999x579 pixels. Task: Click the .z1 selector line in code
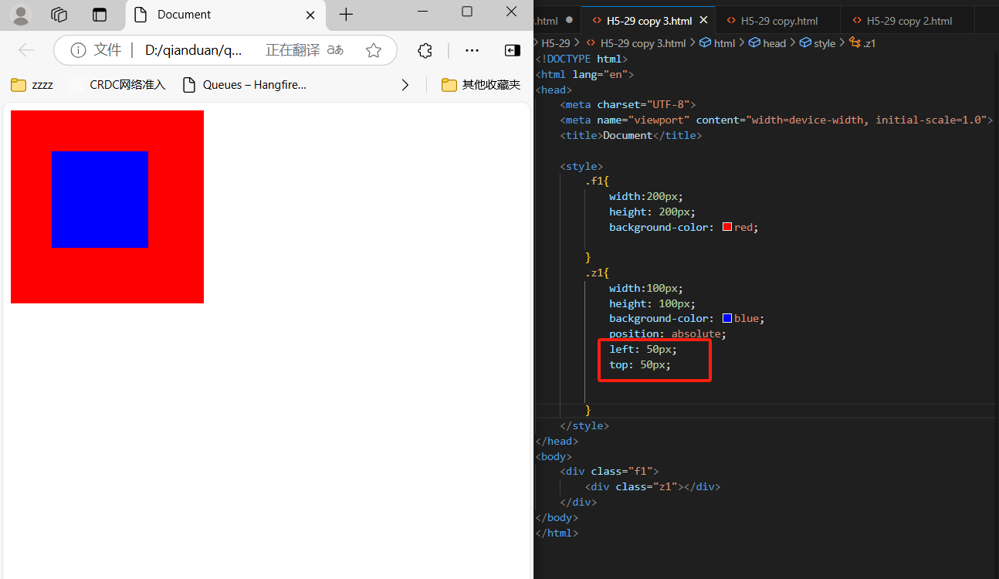pyautogui.click(x=598, y=273)
